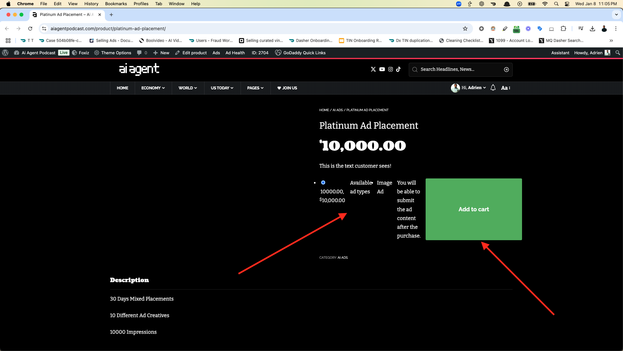Open the Chrome apps grid shortcut
623x351 pixels.
[x=8, y=41]
